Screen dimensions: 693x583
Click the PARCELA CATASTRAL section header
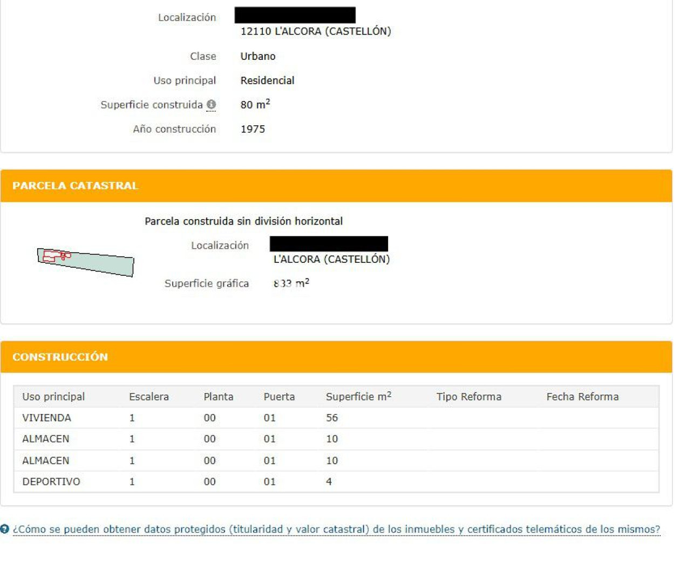[75, 186]
